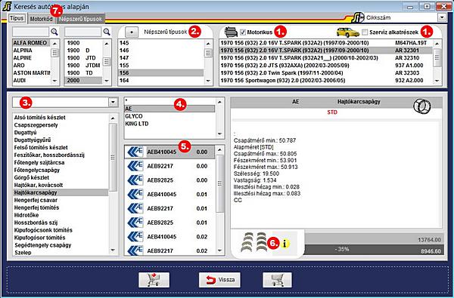Screen dimensions: 454x298
Task: Click the magnifier beside the engine size search field
Action: (x=107, y=32)
